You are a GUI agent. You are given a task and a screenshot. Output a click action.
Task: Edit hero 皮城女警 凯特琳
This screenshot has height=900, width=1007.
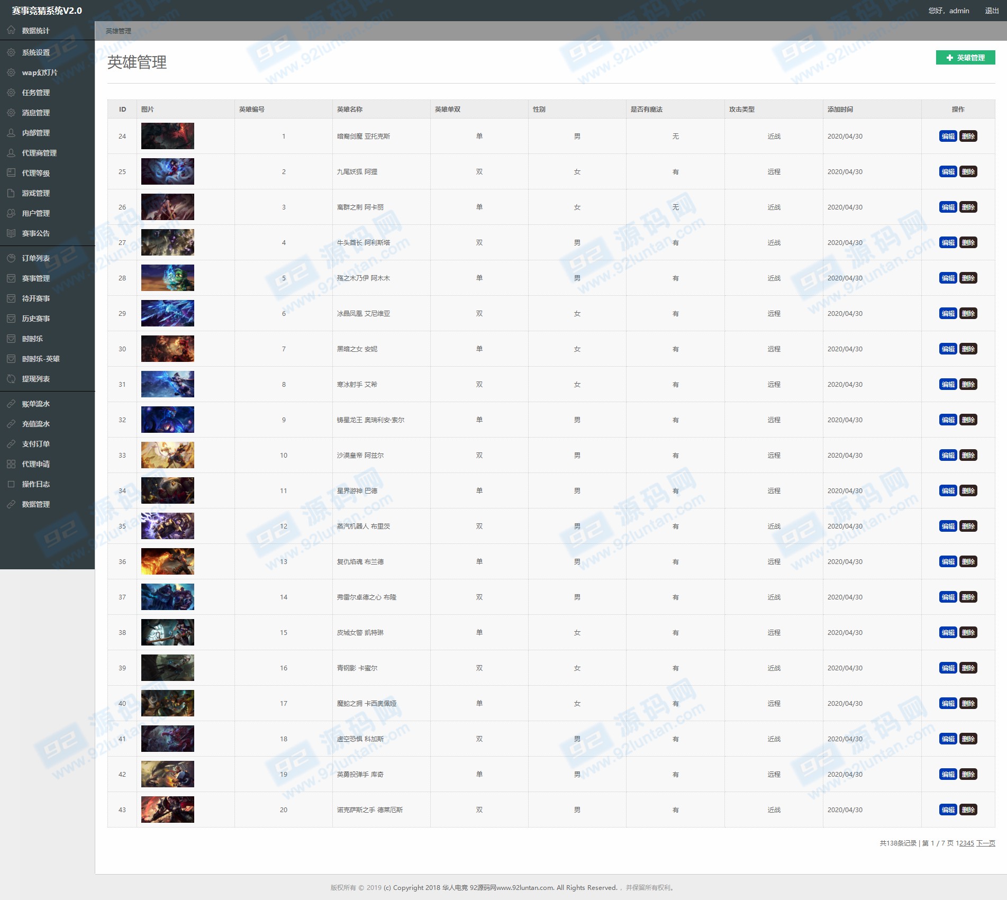(x=948, y=633)
